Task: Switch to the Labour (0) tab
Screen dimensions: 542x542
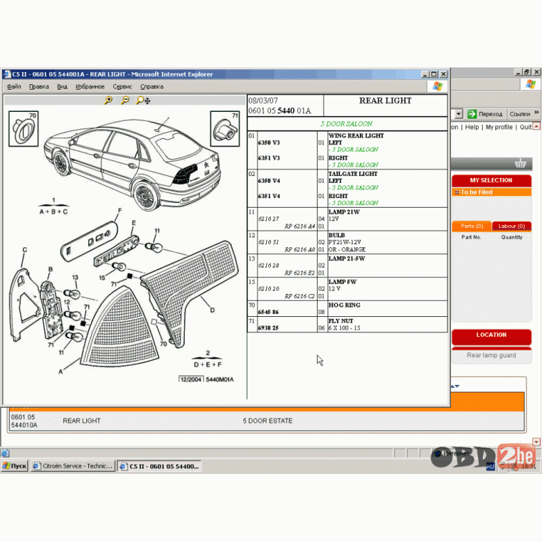Action: coord(511,226)
